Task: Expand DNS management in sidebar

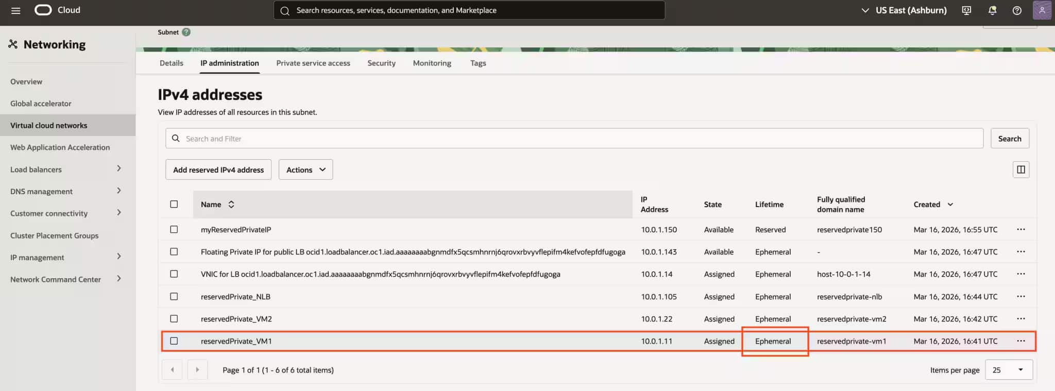Action: click(119, 191)
